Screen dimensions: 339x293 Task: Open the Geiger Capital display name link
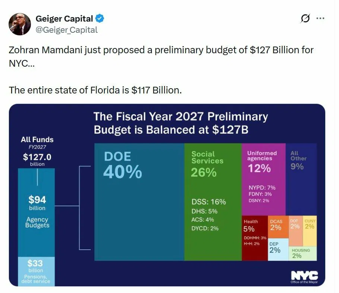coord(64,18)
